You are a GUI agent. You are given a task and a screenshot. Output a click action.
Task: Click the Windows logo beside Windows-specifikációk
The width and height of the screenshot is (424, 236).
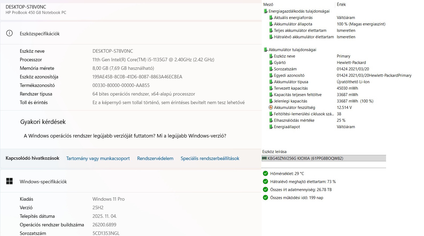9,181
